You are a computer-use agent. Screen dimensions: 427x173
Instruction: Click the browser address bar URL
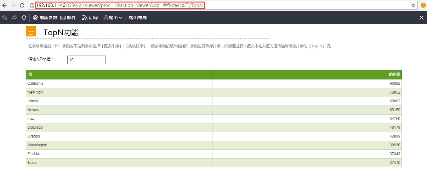point(120,5)
